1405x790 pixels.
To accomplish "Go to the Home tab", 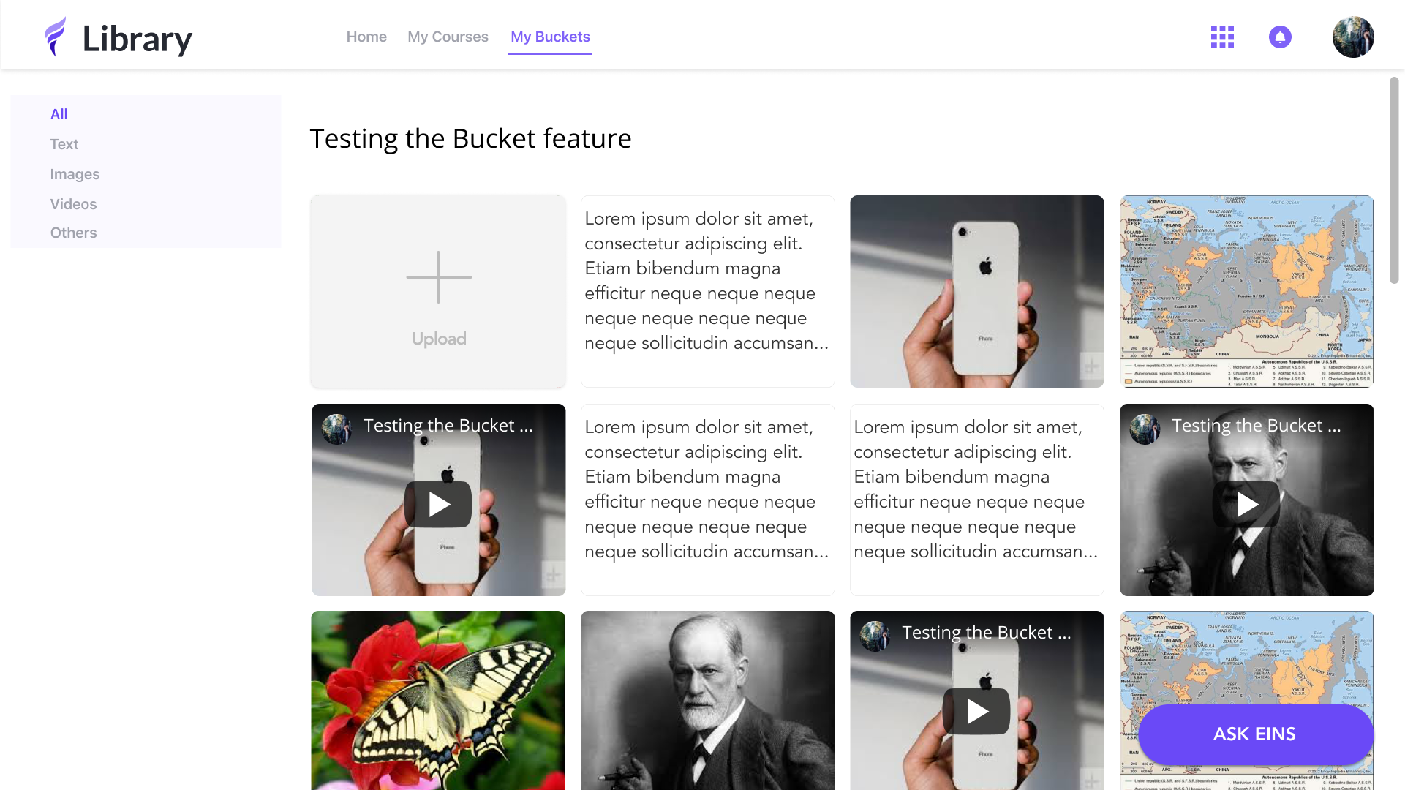I will 366,37.
